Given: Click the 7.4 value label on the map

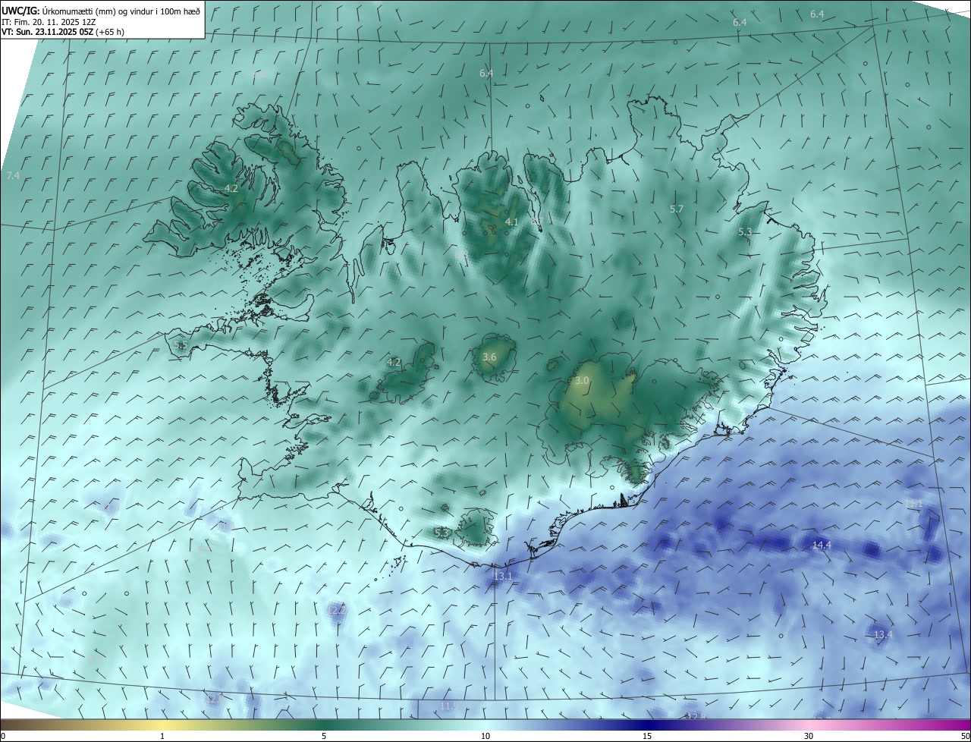Looking at the screenshot, I should pyautogui.click(x=13, y=176).
